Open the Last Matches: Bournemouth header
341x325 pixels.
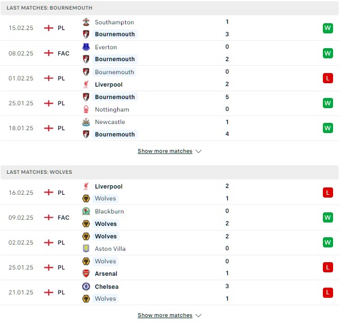click(169, 8)
